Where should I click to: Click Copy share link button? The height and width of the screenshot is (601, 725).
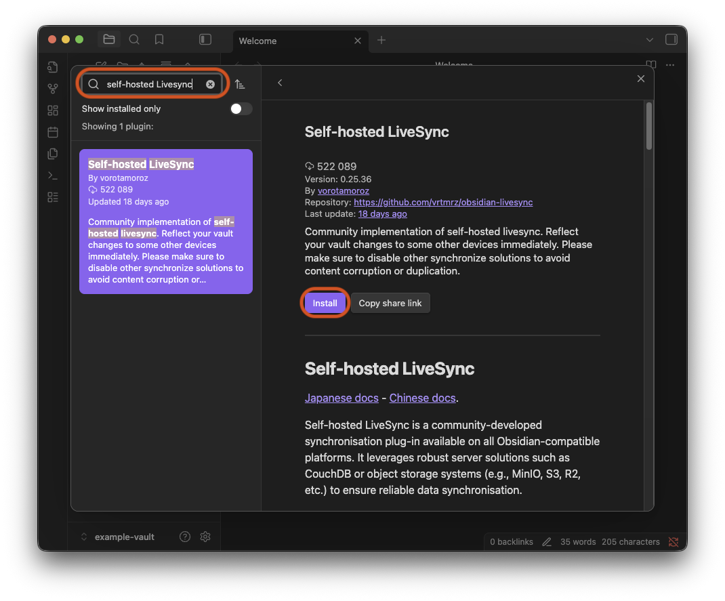pyautogui.click(x=390, y=303)
